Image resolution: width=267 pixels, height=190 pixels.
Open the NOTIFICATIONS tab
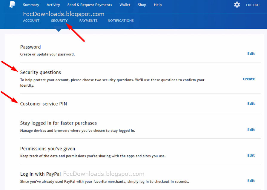(x=121, y=21)
